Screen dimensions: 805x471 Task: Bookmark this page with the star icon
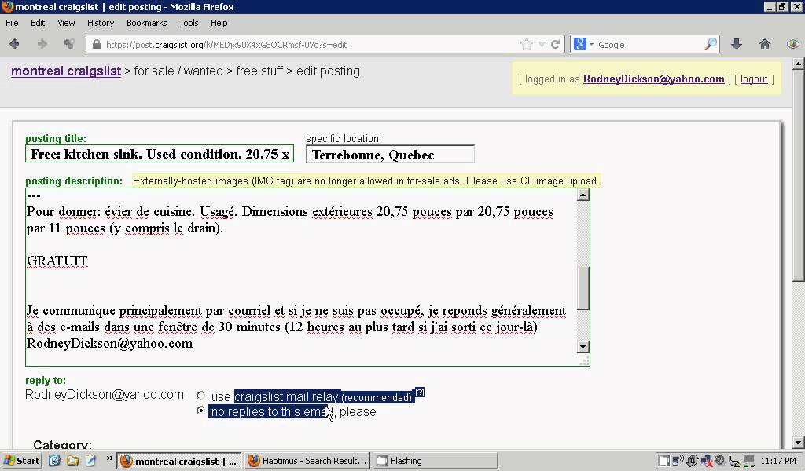pyautogui.click(x=526, y=45)
